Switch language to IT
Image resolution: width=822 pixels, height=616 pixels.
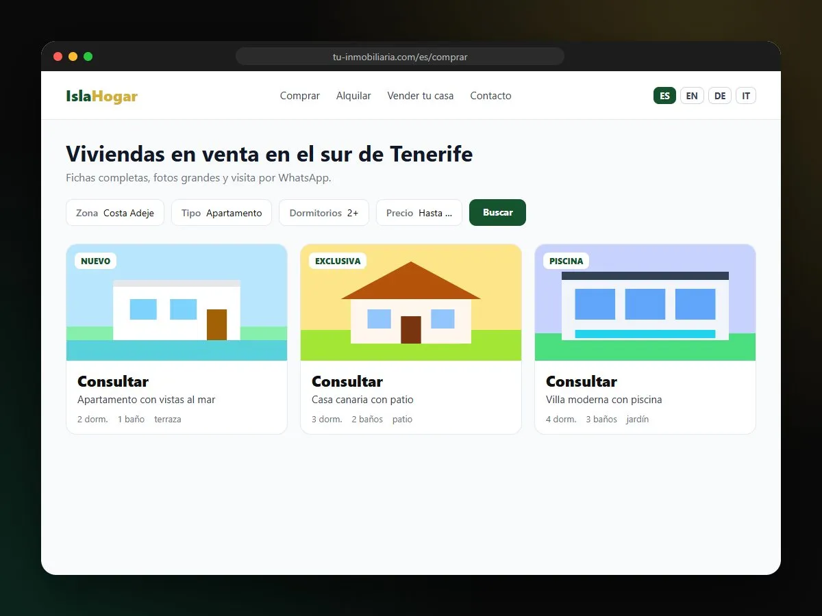coord(746,96)
